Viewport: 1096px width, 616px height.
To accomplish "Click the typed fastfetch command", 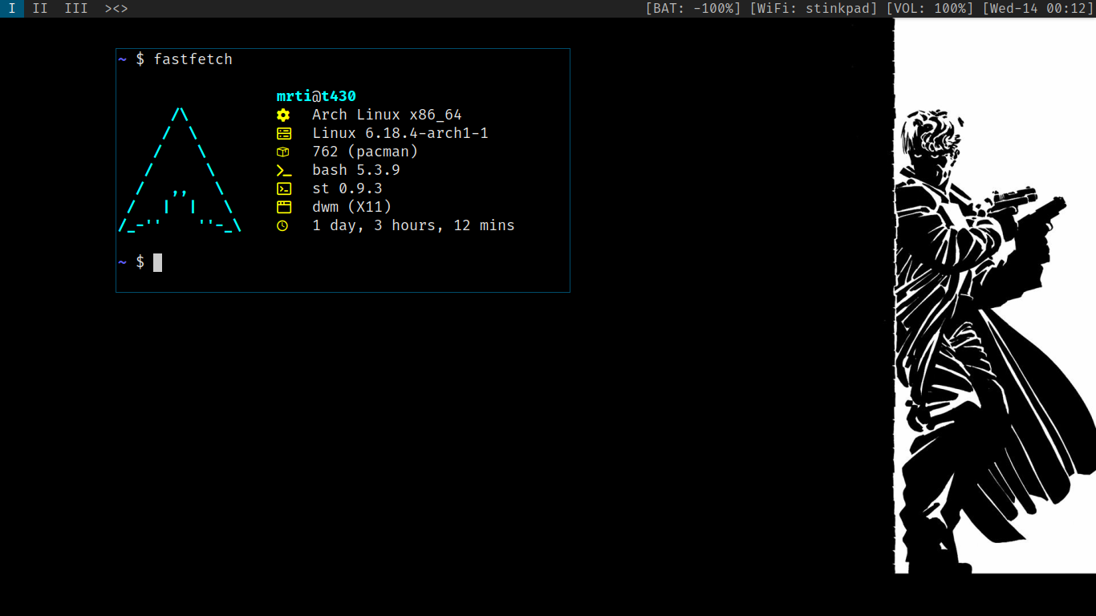I will tap(193, 59).
